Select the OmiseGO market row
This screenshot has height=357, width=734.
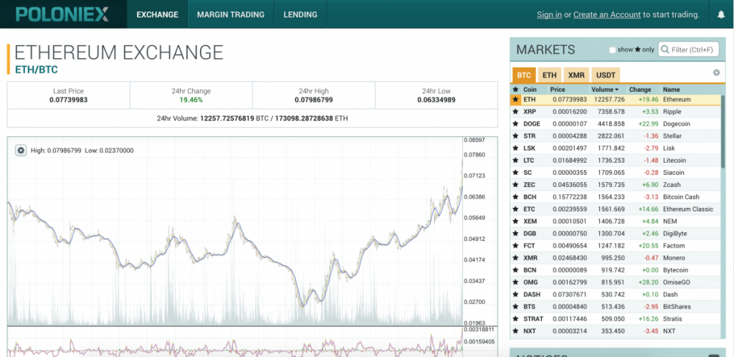(614, 282)
